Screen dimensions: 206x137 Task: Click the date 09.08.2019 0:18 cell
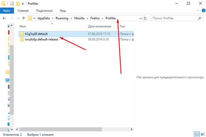[x=98, y=39]
